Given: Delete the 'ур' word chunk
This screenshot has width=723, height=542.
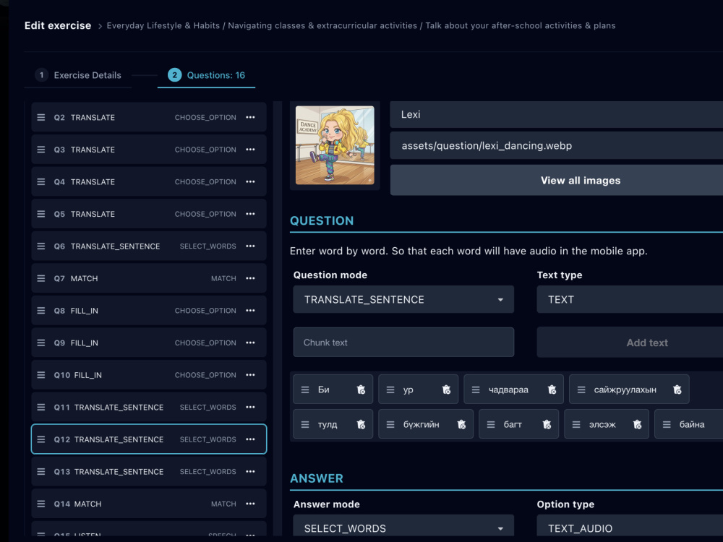Looking at the screenshot, I should click(x=446, y=390).
